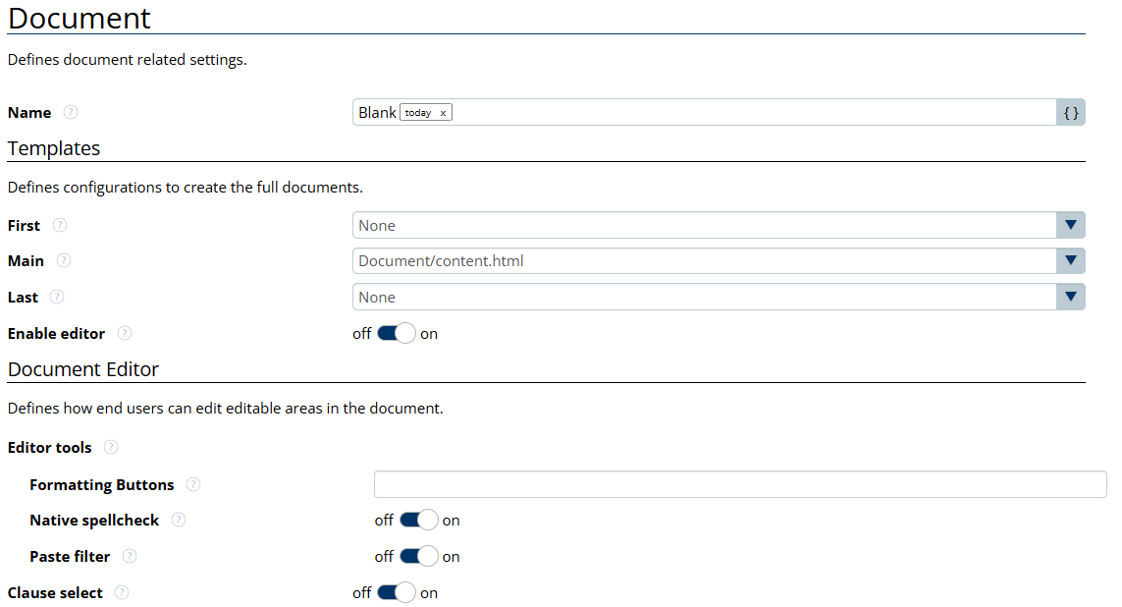The width and height of the screenshot is (1122, 607).
Task: Click the Clause select help icon
Action: click(x=122, y=592)
